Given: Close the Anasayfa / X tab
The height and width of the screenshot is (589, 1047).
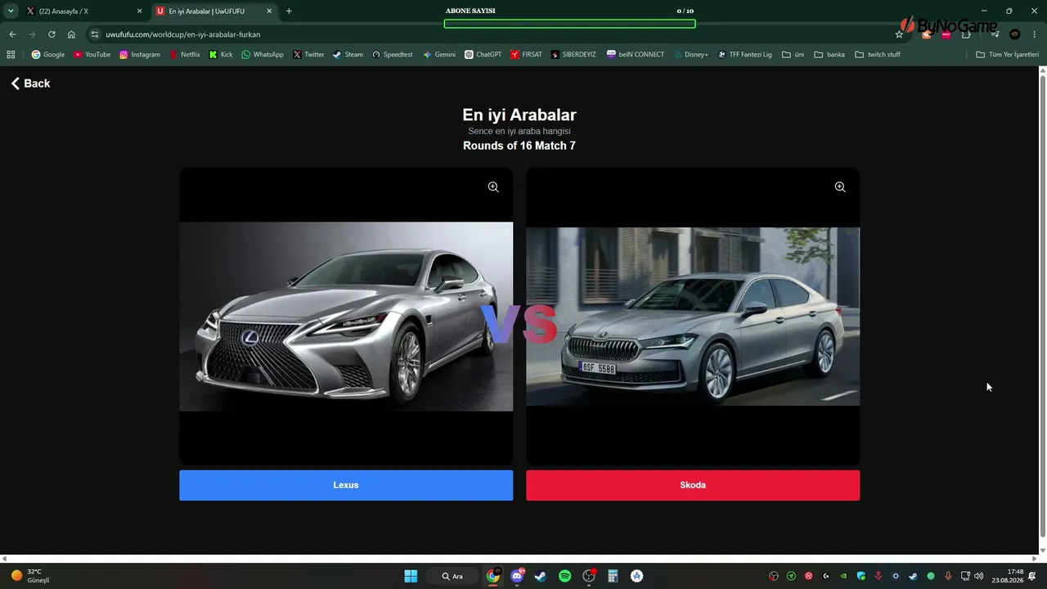Looking at the screenshot, I should click(x=139, y=11).
